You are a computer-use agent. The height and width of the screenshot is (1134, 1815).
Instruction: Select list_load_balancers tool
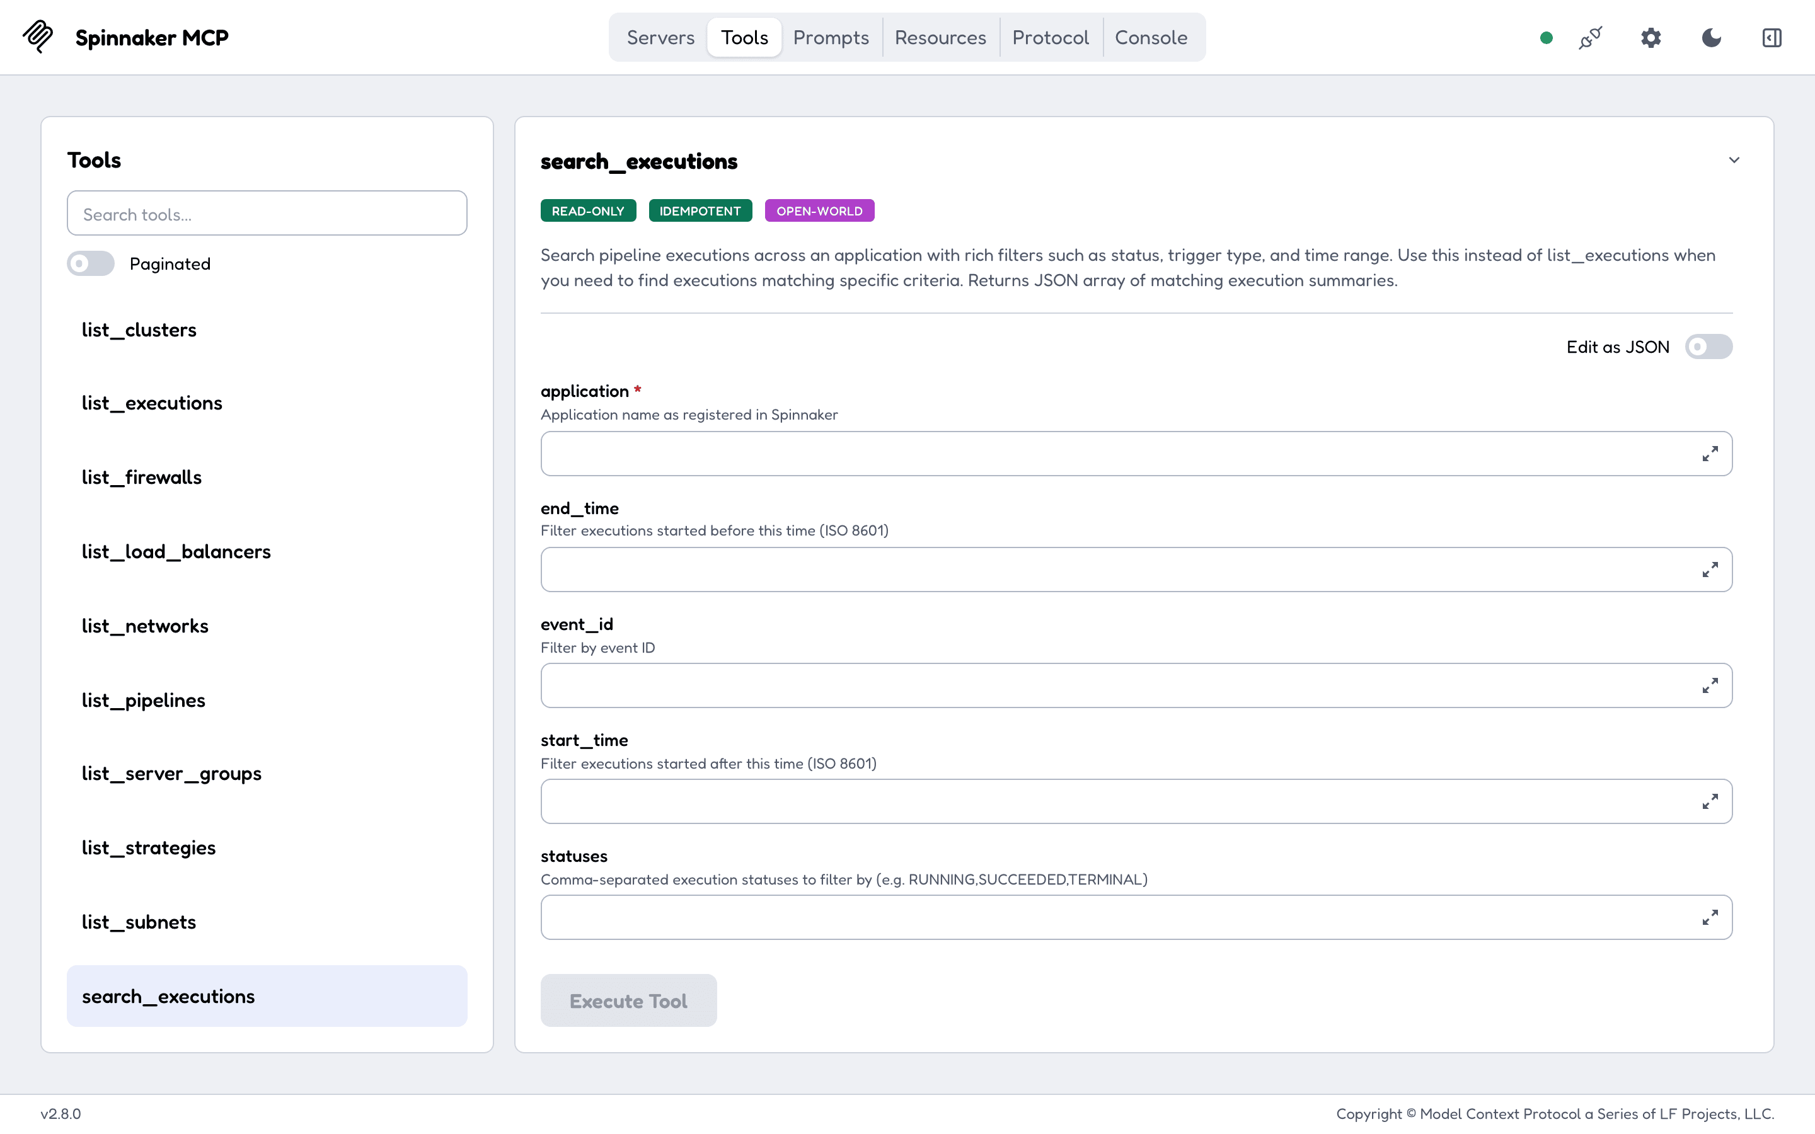pos(267,552)
